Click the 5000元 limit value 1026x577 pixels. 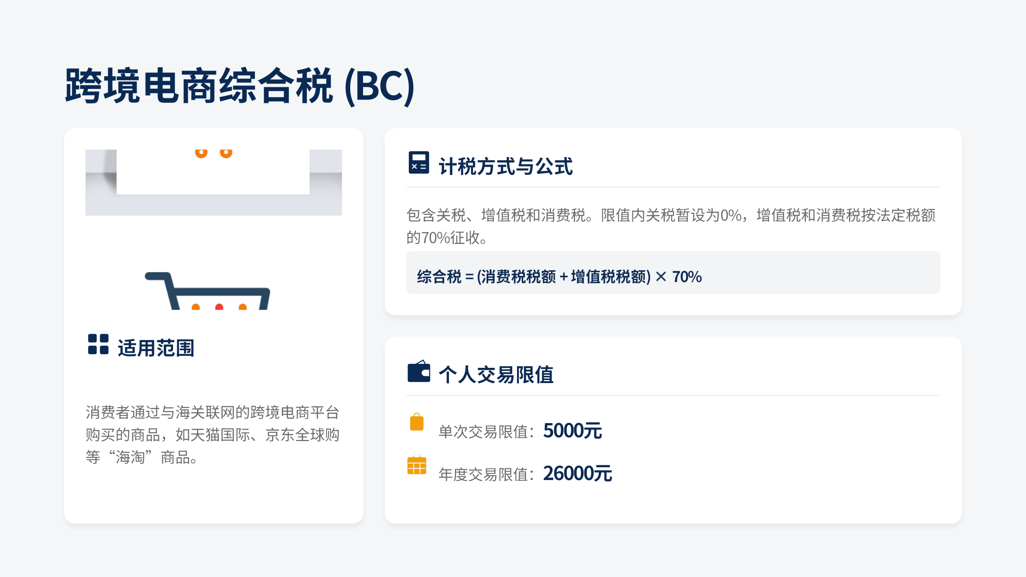(572, 431)
